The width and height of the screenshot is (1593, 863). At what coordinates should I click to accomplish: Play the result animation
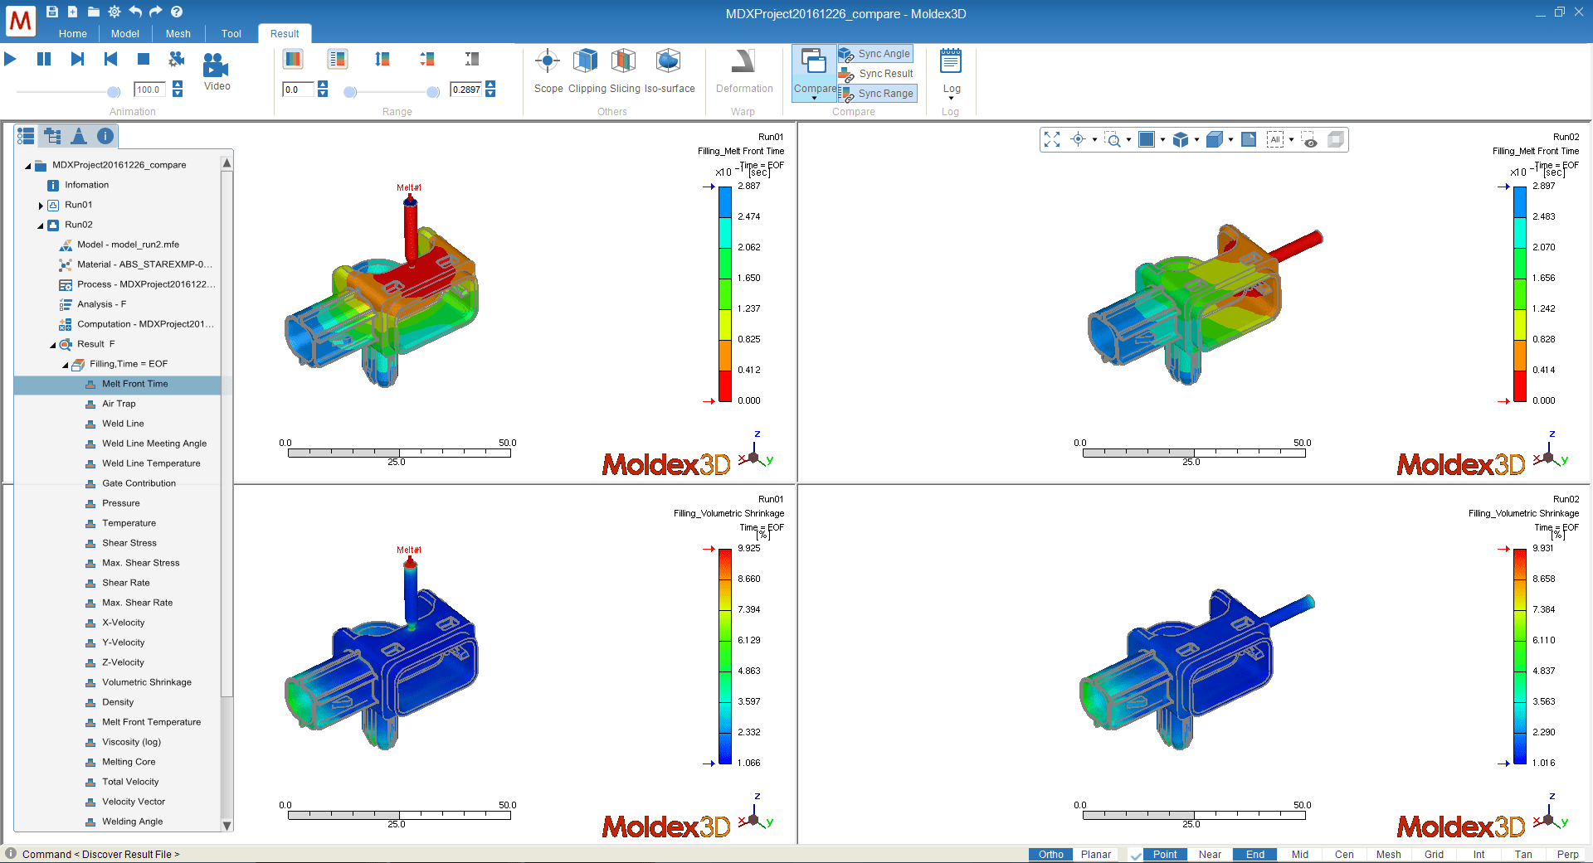[11, 59]
